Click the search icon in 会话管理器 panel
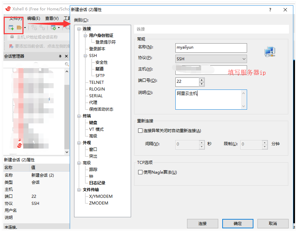Viewport: 296px width, 231px height. [x=67, y=64]
